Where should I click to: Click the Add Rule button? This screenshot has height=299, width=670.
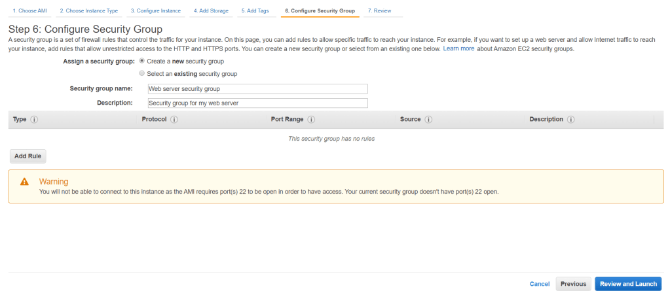click(28, 156)
